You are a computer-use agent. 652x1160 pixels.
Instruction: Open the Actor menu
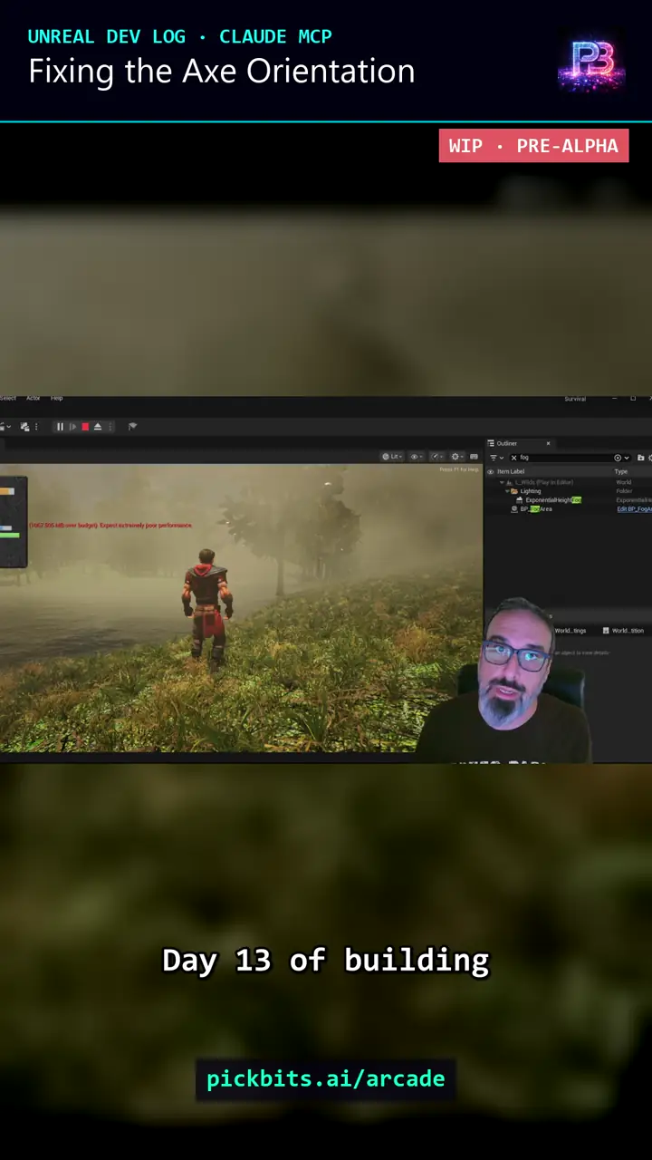(x=33, y=399)
